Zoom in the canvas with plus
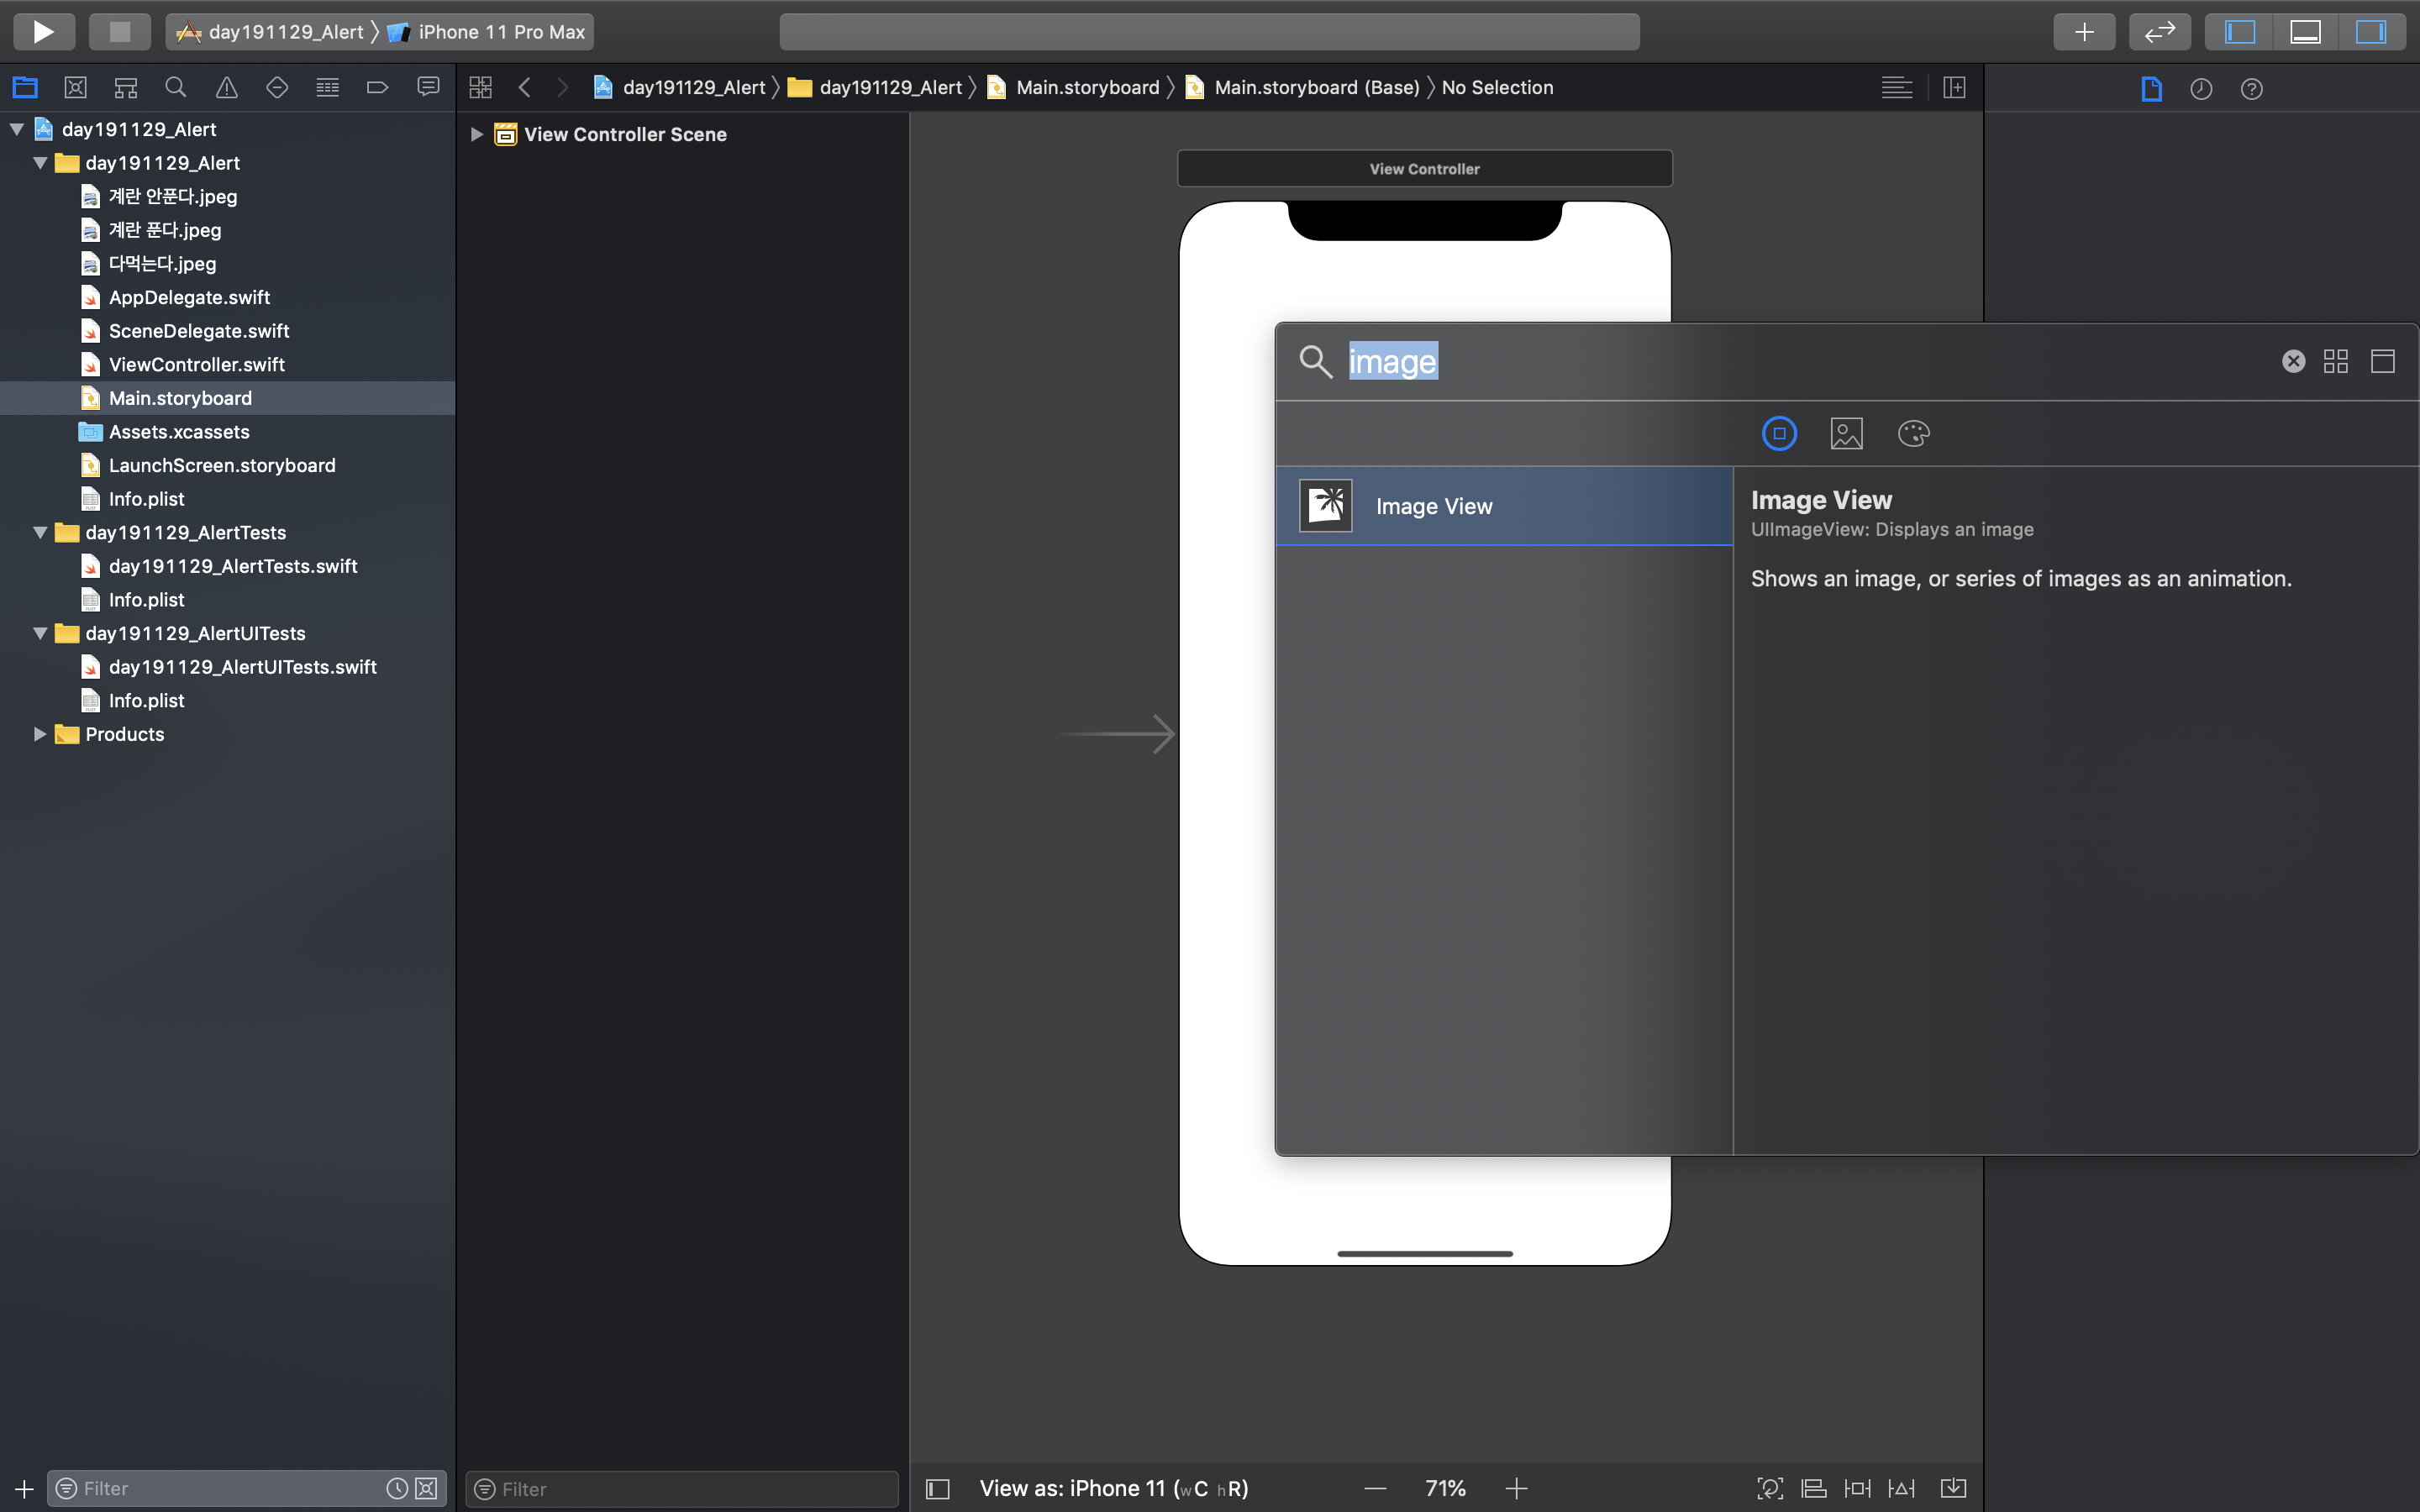Image resolution: width=2420 pixels, height=1512 pixels. (1516, 1488)
